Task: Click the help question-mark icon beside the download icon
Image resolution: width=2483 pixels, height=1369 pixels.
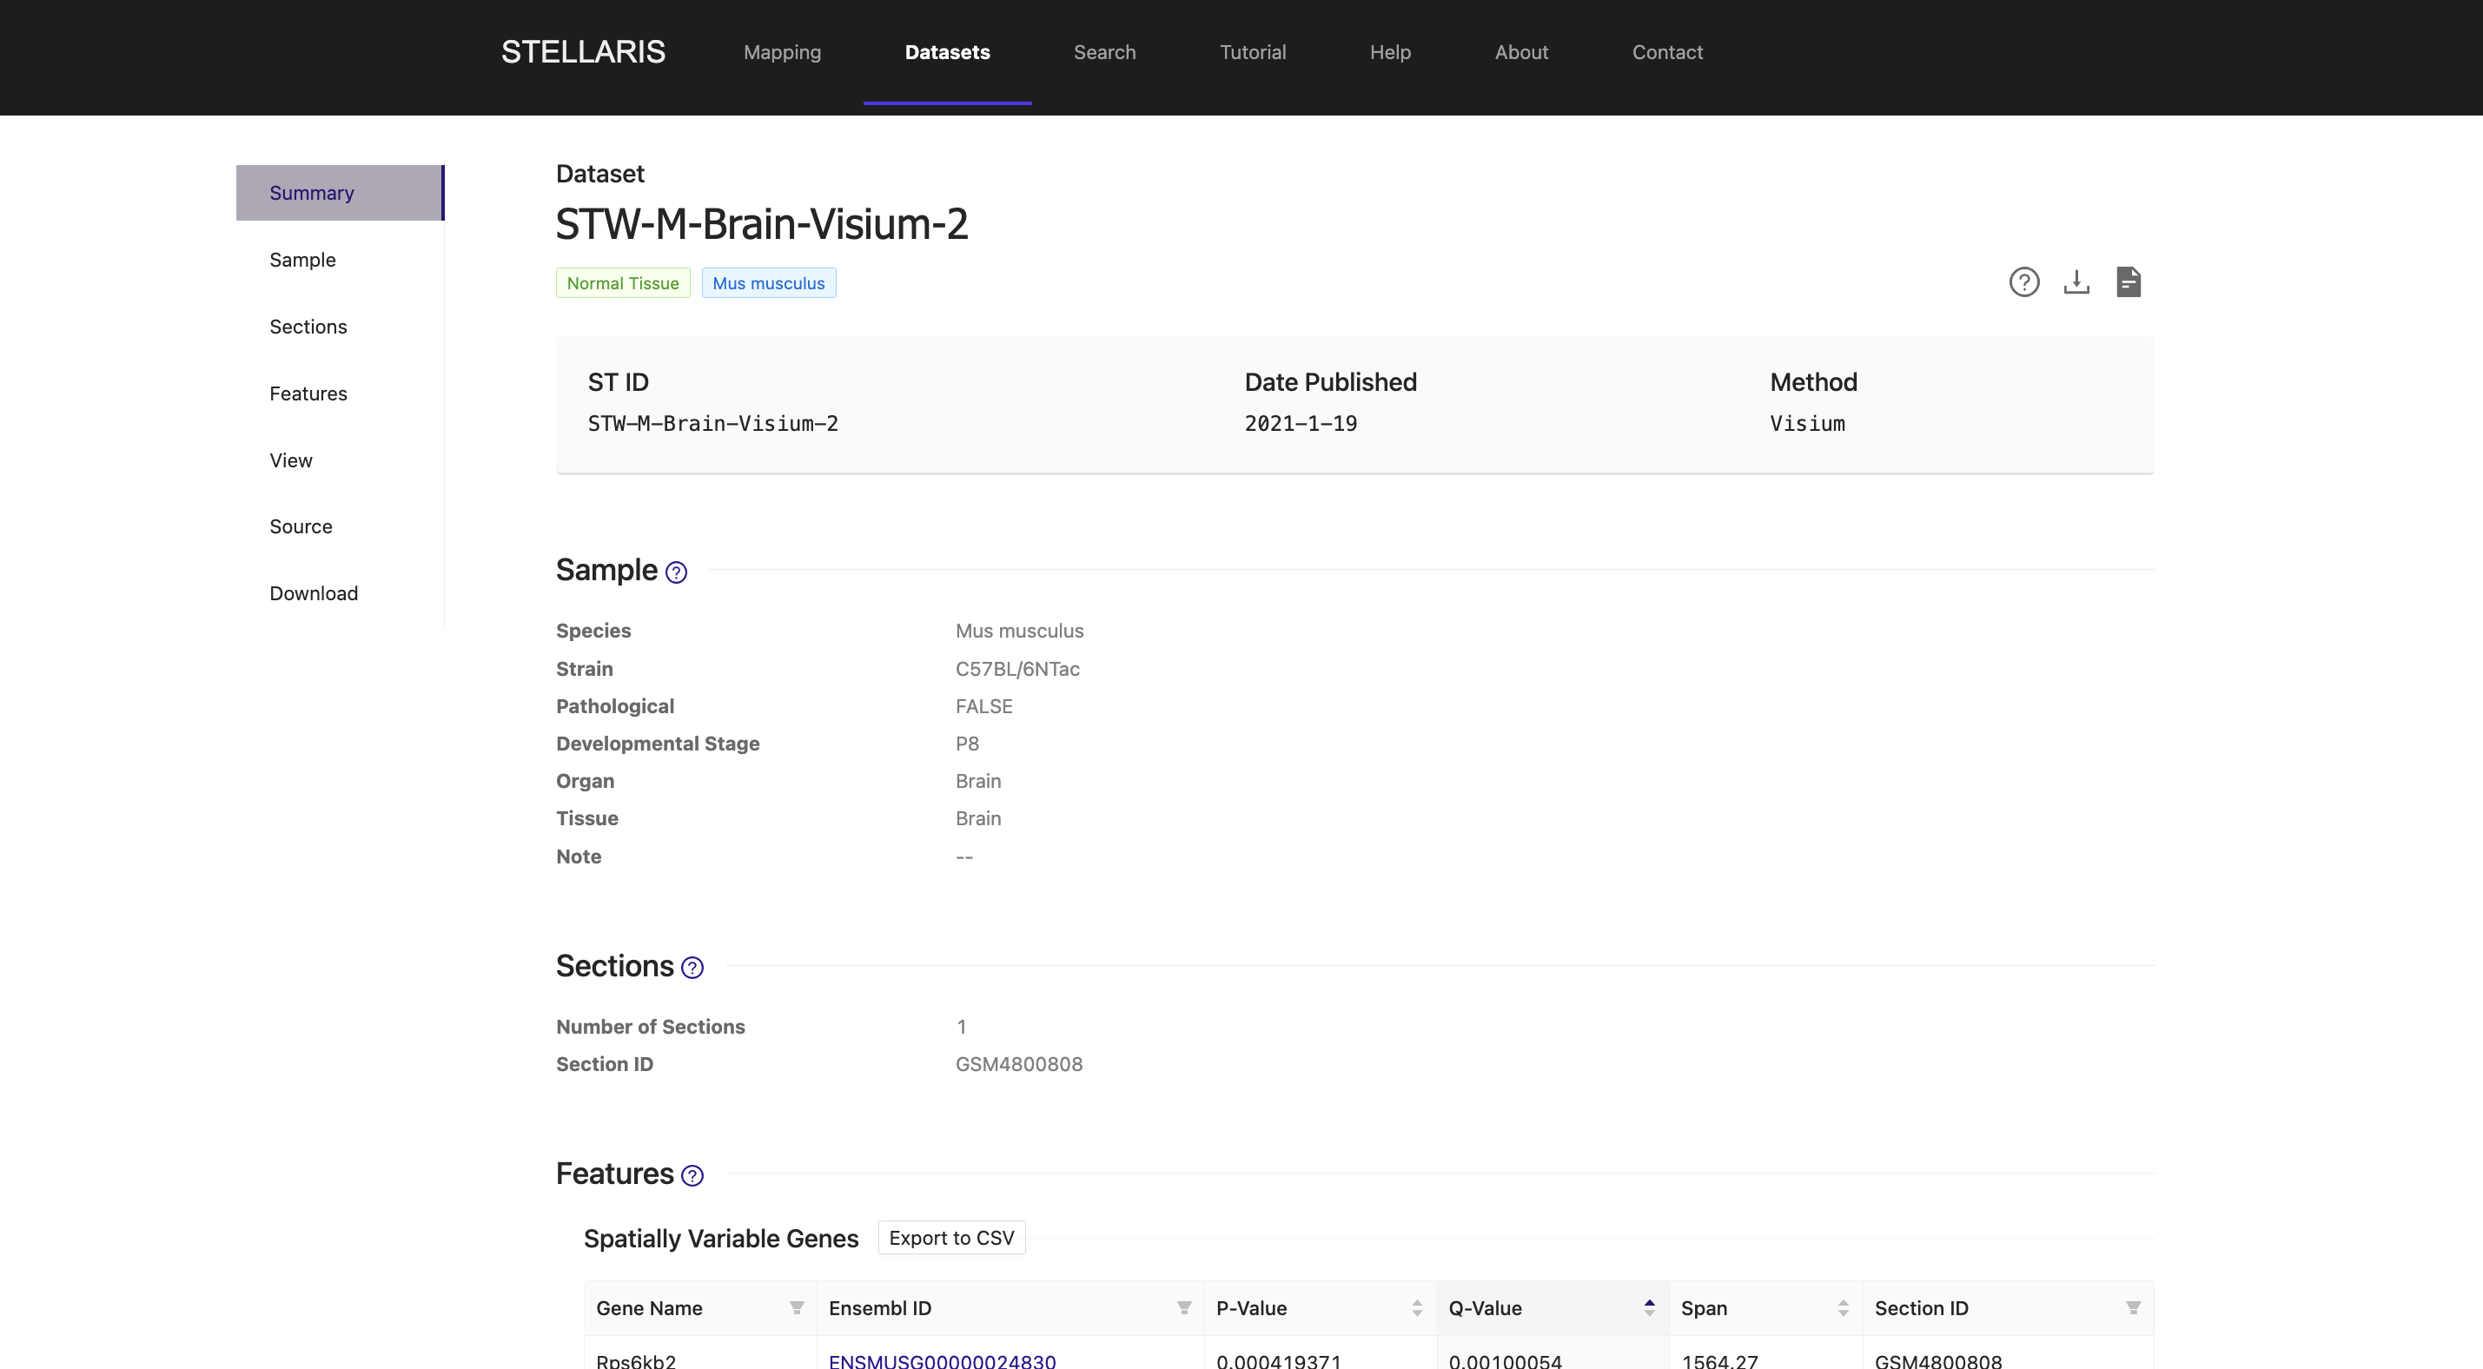Action: (x=2023, y=282)
